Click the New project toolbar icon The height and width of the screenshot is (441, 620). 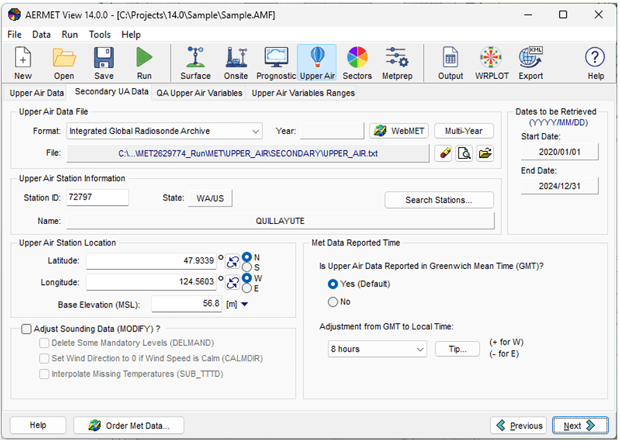(23, 63)
